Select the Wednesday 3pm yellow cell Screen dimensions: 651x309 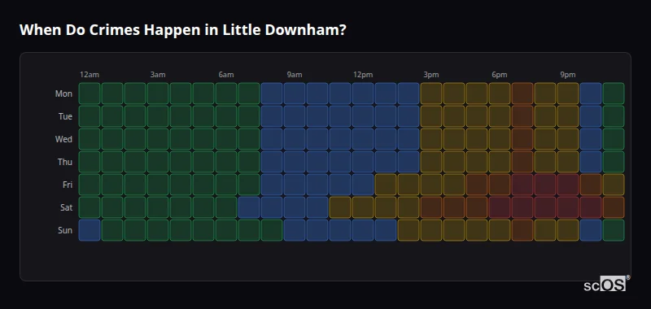[x=431, y=139]
